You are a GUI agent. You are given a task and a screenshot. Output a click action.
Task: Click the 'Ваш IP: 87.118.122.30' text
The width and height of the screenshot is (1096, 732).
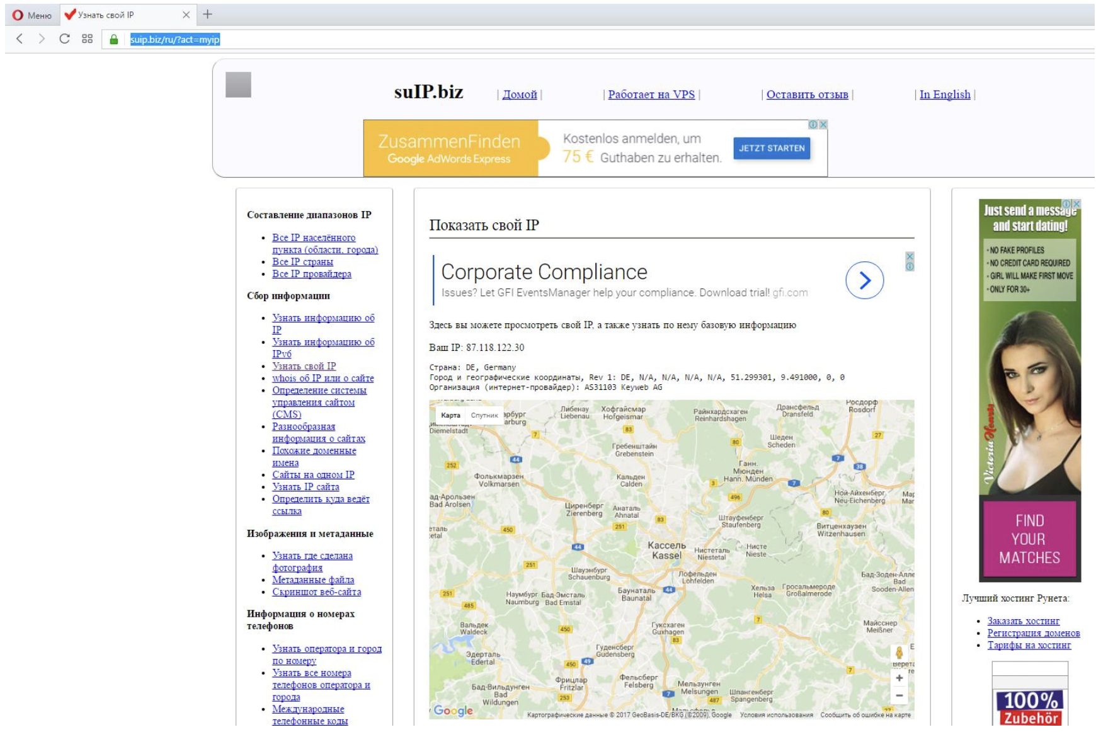coord(477,348)
